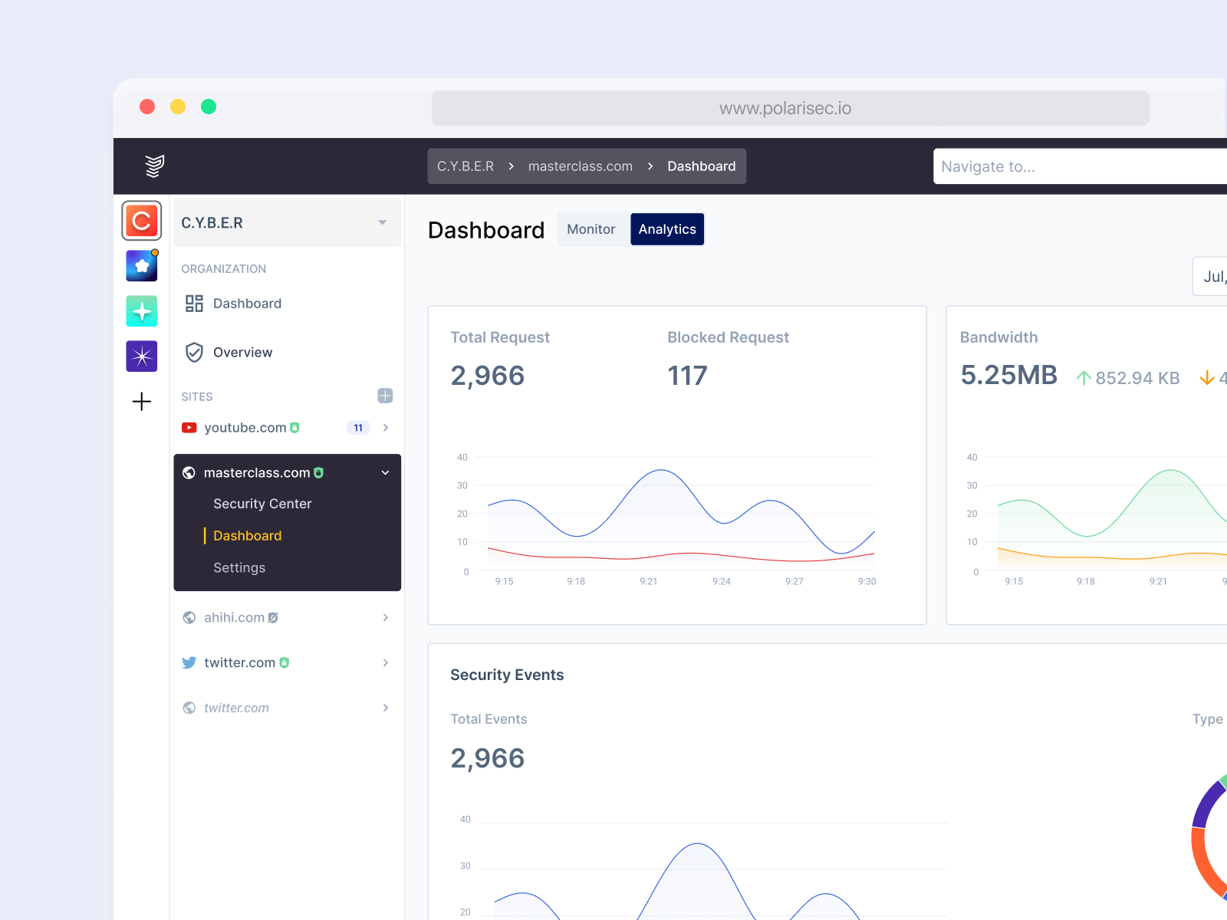Click the Polarisec logo in top bar
Screen dimensions: 1227x920
[154, 166]
